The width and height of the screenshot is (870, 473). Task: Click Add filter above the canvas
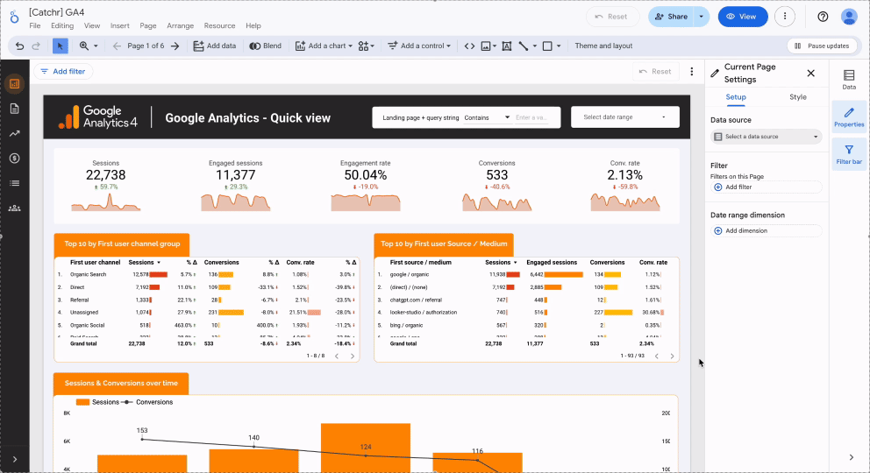(63, 72)
